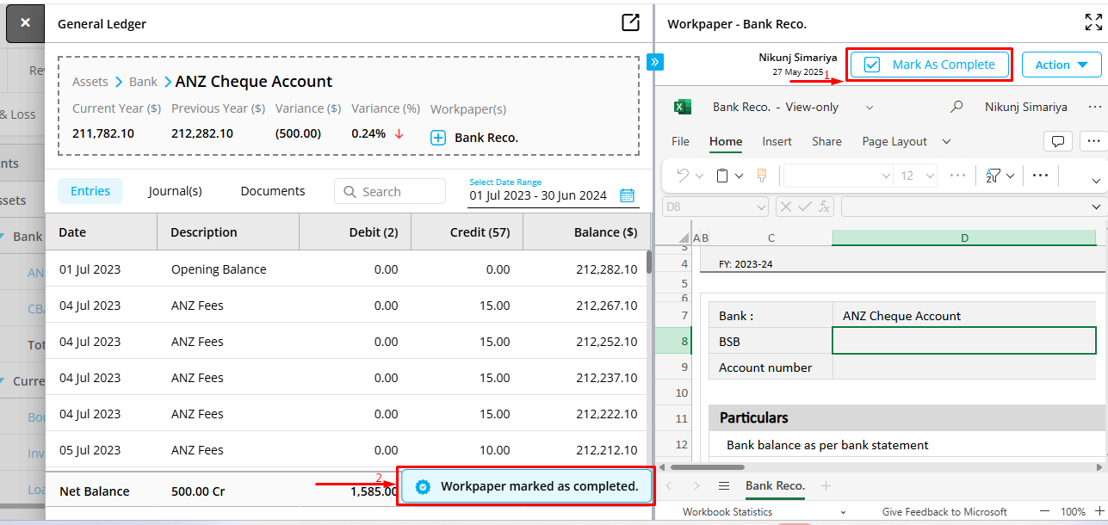Viewport: 1108px width, 525px height.
Task: Click the Undo icon
Action: click(x=683, y=176)
